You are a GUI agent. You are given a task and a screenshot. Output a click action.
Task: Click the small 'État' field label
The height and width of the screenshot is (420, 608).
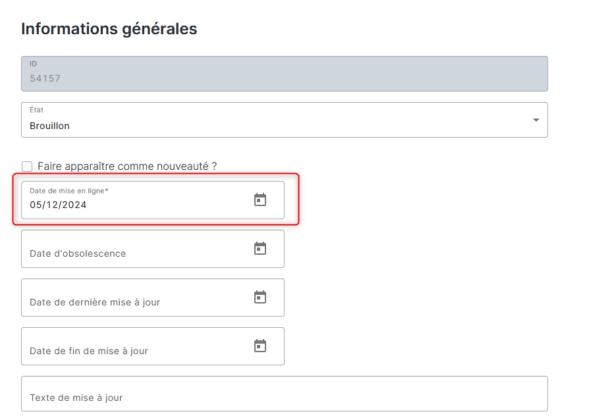(36, 110)
